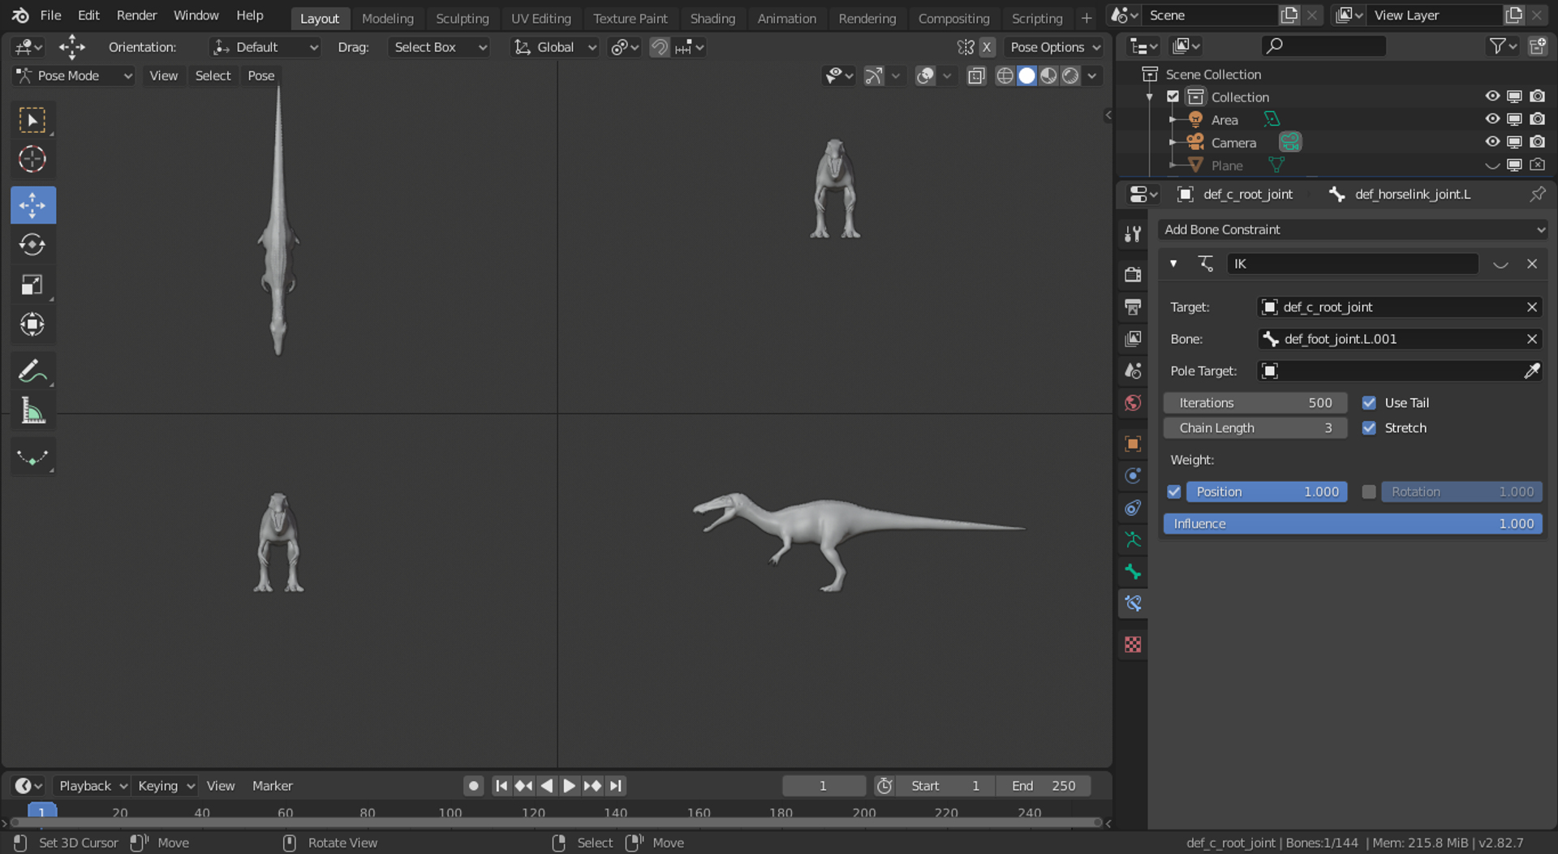Image resolution: width=1558 pixels, height=854 pixels.
Task: Open the Pose menu in viewport
Action: 260,75
